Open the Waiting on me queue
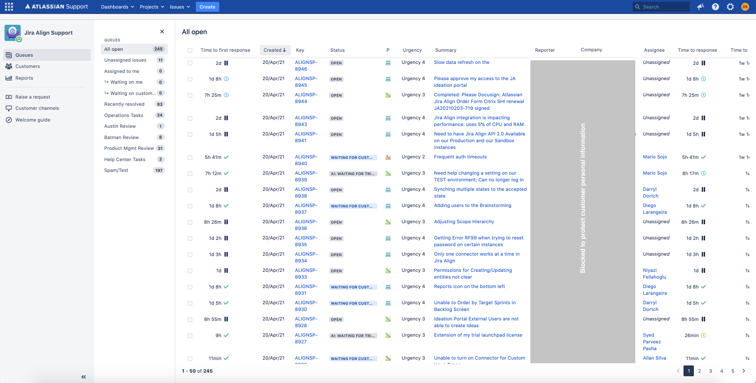Viewport: 756px width, 383px height. tap(134, 82)
